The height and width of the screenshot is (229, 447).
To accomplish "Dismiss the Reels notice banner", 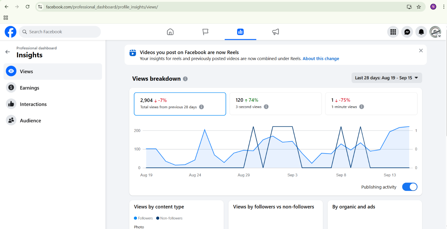I will coord(421,51).
